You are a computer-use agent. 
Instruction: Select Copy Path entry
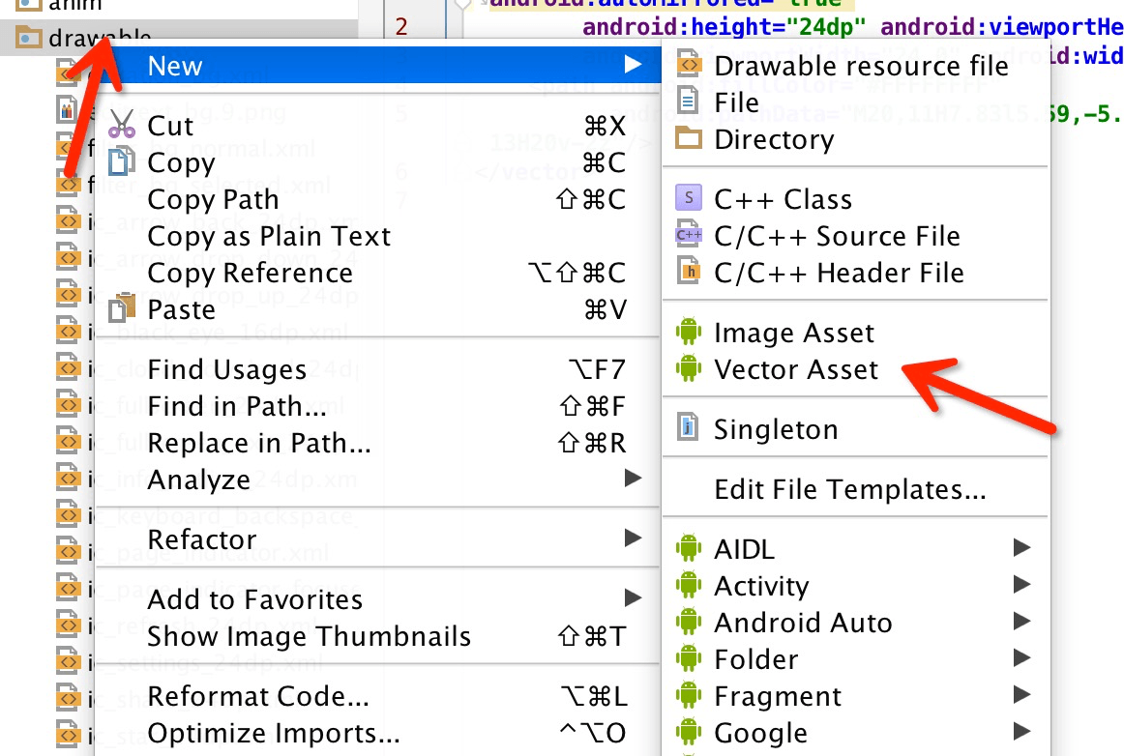click(377, 199)
